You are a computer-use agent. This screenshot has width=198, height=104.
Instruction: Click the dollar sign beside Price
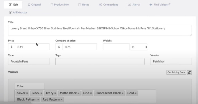point(12,47)
